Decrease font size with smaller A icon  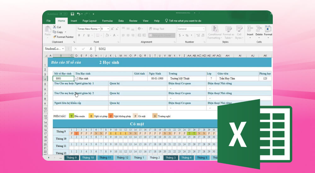(117, 29)
